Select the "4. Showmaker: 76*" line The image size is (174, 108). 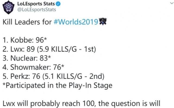[x=33, y=67]
